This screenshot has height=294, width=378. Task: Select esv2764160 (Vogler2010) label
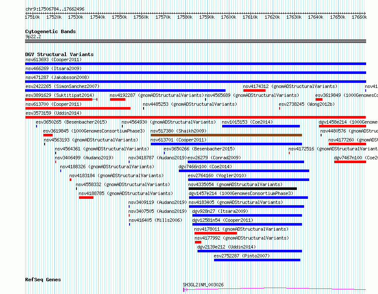coord(217,175)
